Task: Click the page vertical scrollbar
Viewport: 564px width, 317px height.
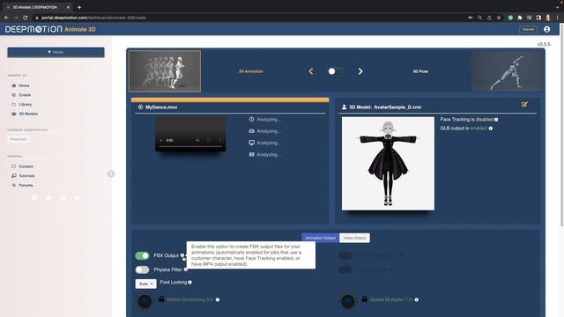Action: click(x=561, y=126)
